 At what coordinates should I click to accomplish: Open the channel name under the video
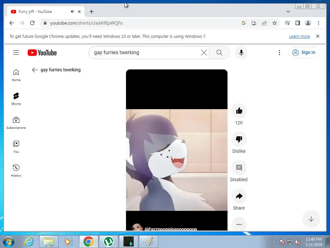pyautogui.click(x=170, y=229)
